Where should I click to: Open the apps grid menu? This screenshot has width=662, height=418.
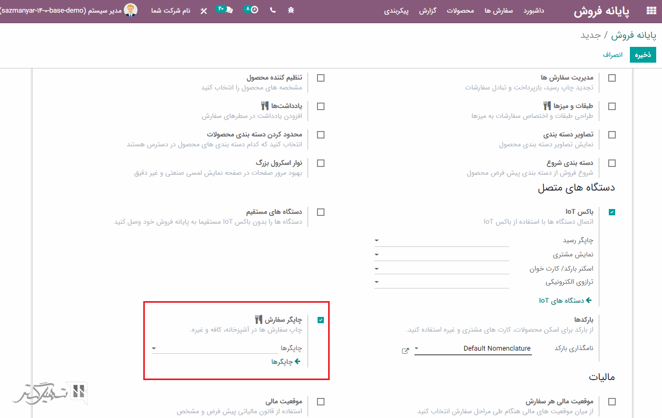(x=650, y=11)
